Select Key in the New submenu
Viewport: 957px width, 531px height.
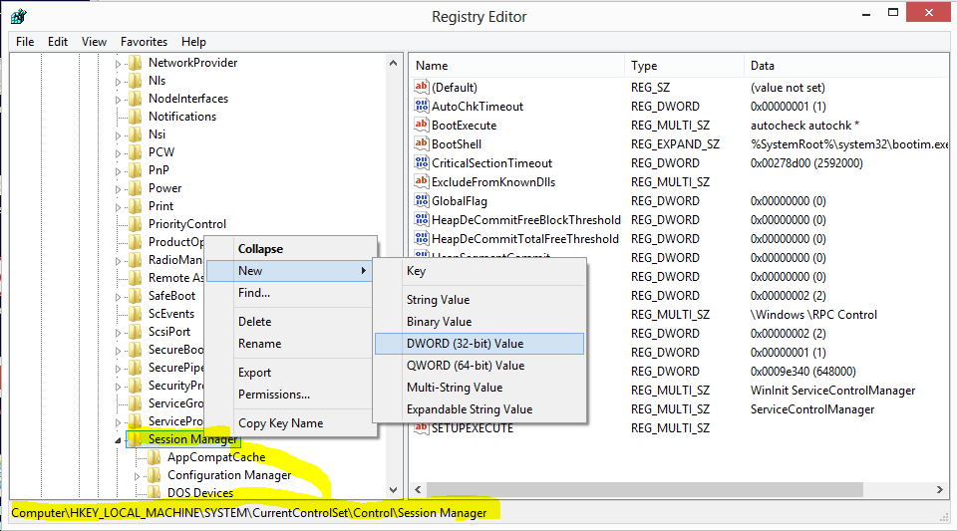coord(479,271)
